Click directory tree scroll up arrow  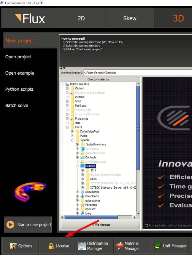click(x=138, y=84)
